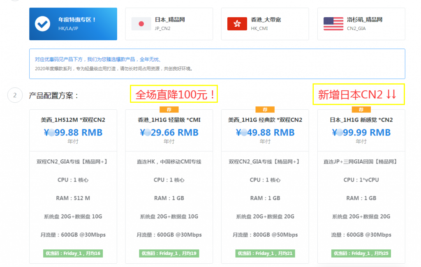Click the Hong Kong flag icon
This screenshot has width=421, height=267.
[237, 24]
